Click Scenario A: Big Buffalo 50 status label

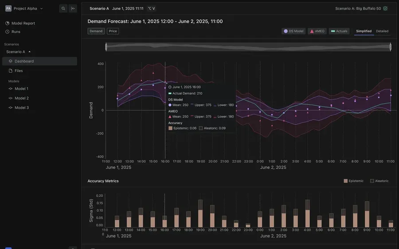358,8
